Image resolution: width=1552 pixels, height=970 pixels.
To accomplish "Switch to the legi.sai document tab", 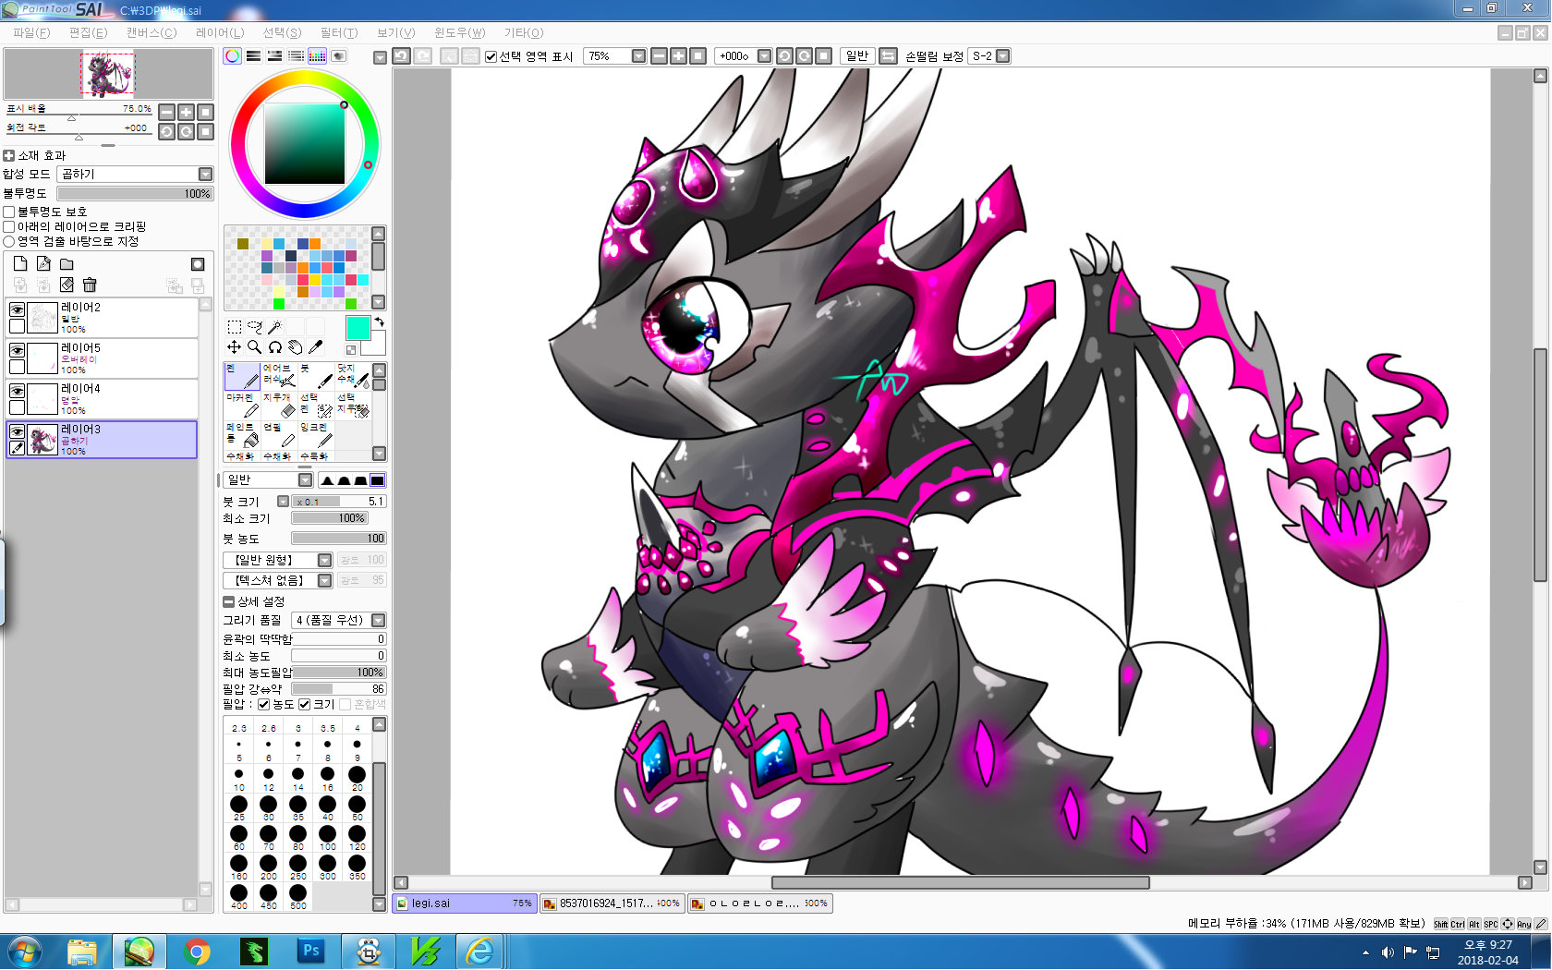I will coord(465,903).
